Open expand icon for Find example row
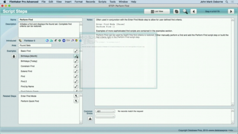Image resolution: width=238 pixels, height=134 pixels. [76, 76]
